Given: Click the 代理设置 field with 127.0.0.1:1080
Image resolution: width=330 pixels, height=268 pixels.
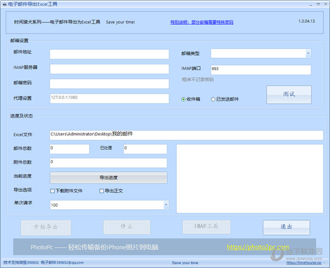Looking at the screenshot, I should tap(109, 98).
